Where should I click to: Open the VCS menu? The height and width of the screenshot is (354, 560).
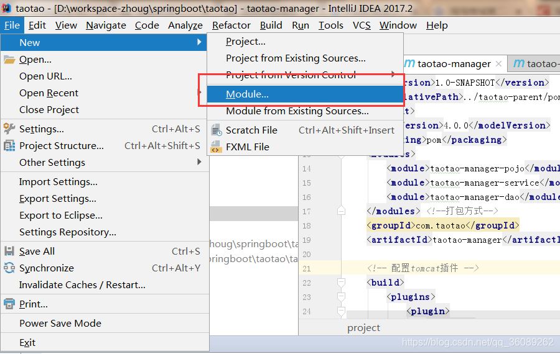[362, 25]
